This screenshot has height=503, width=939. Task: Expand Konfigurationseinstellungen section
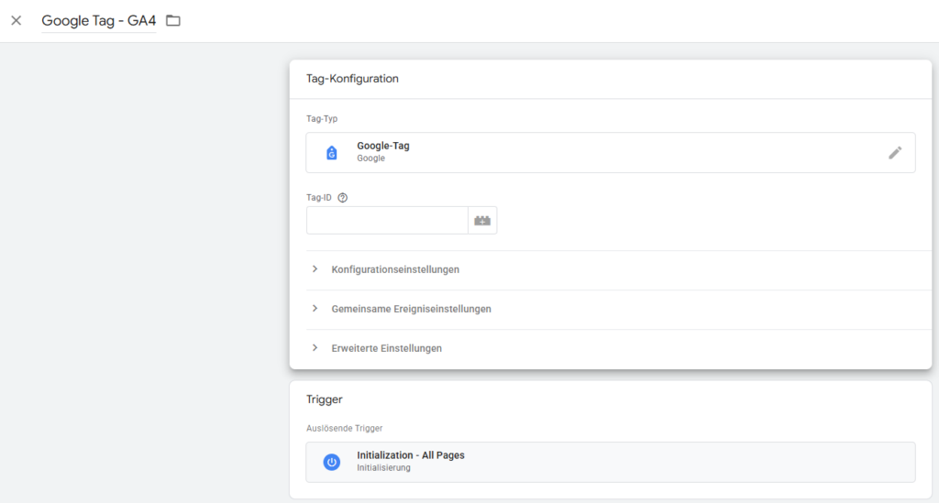point(395,269)
